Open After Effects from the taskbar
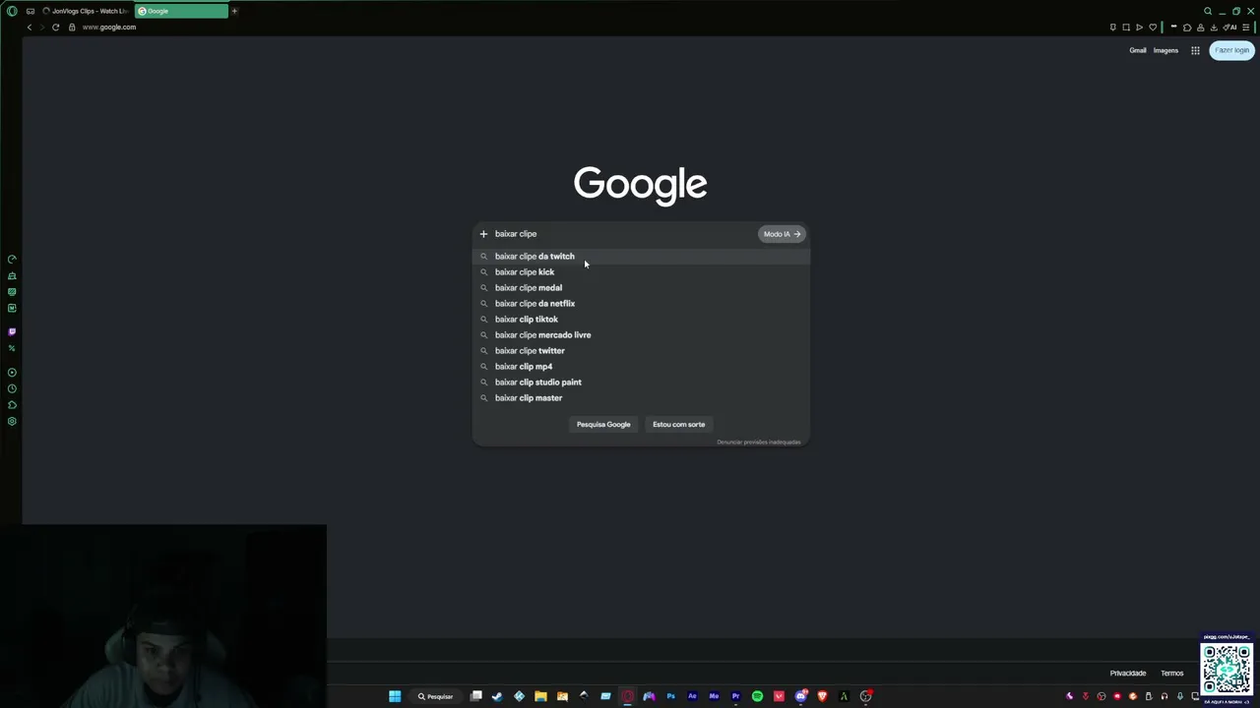Screen dimensions: 1260x708 [x=692, y=696]
